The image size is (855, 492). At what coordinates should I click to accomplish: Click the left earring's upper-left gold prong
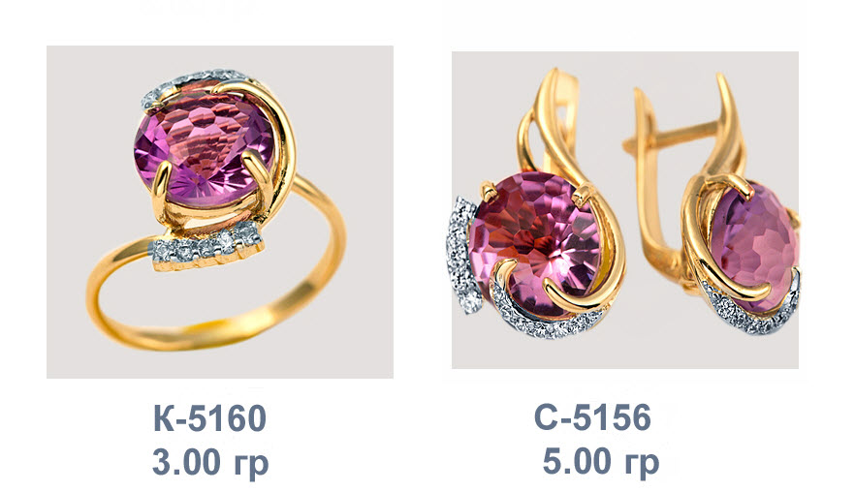click(x=490, y=191)
